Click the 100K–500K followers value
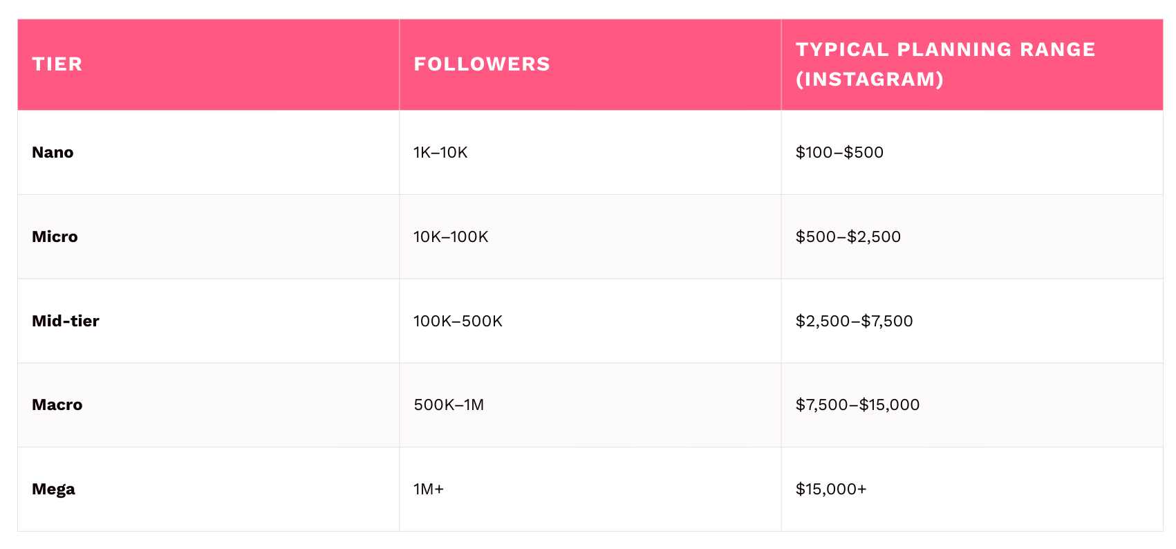 pyautogui.click(x=458, y=321)
